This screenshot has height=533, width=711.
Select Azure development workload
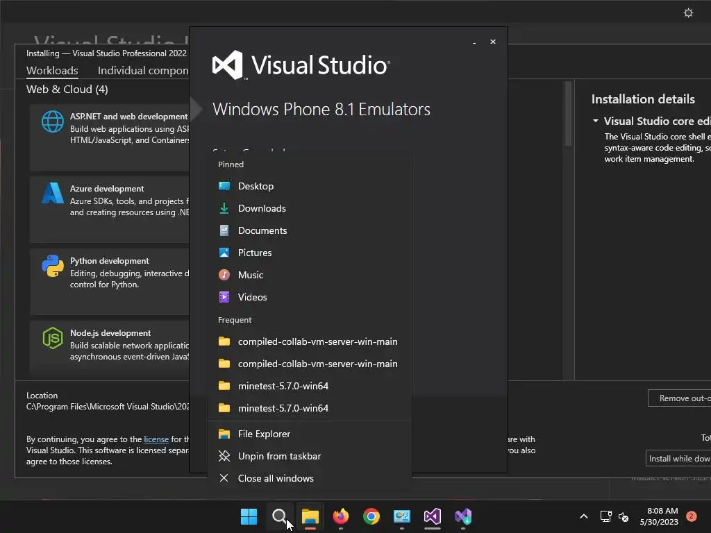[110, 210]
